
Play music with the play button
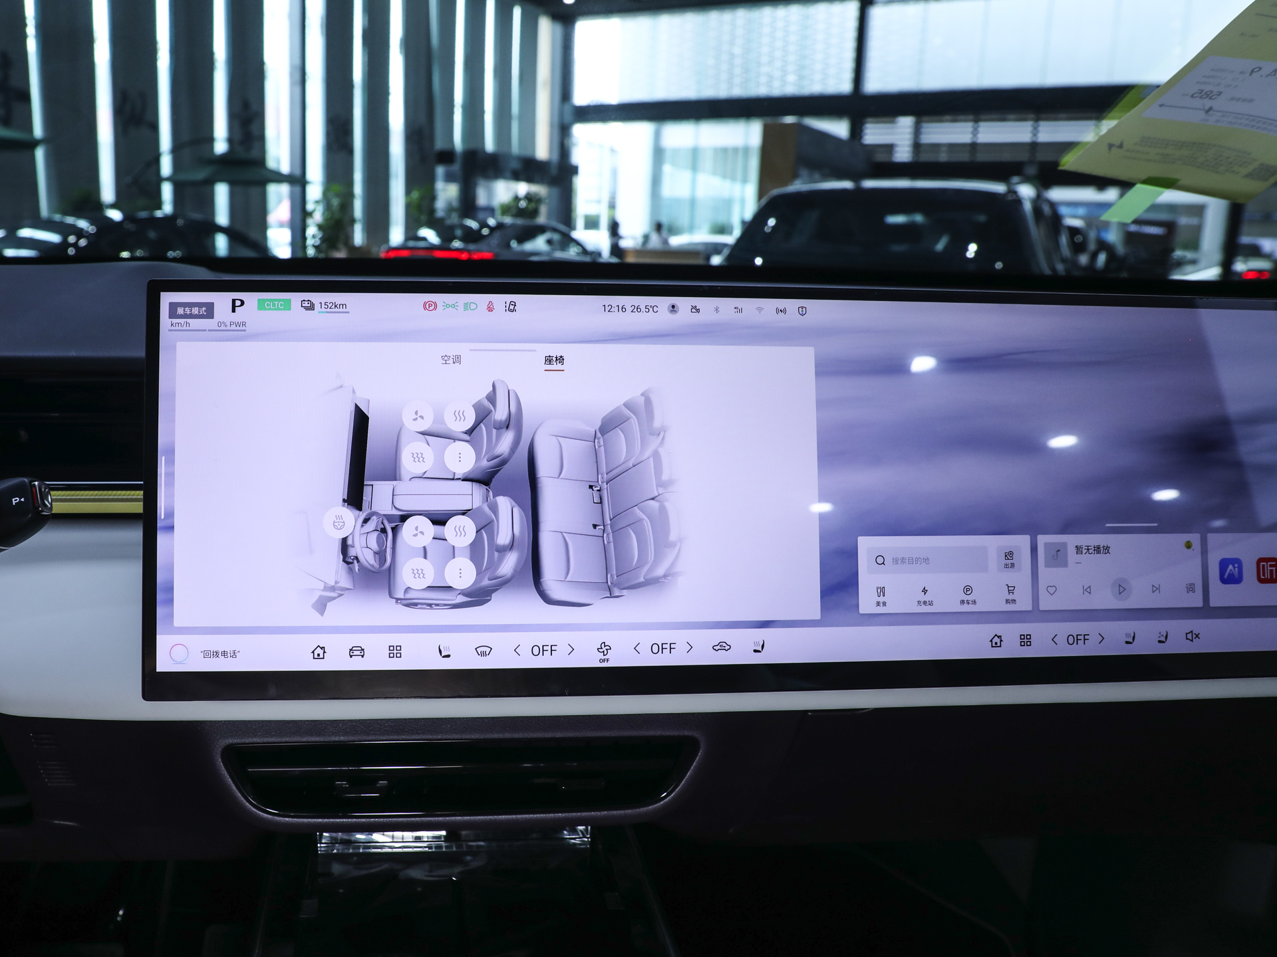coord(1121,589)
